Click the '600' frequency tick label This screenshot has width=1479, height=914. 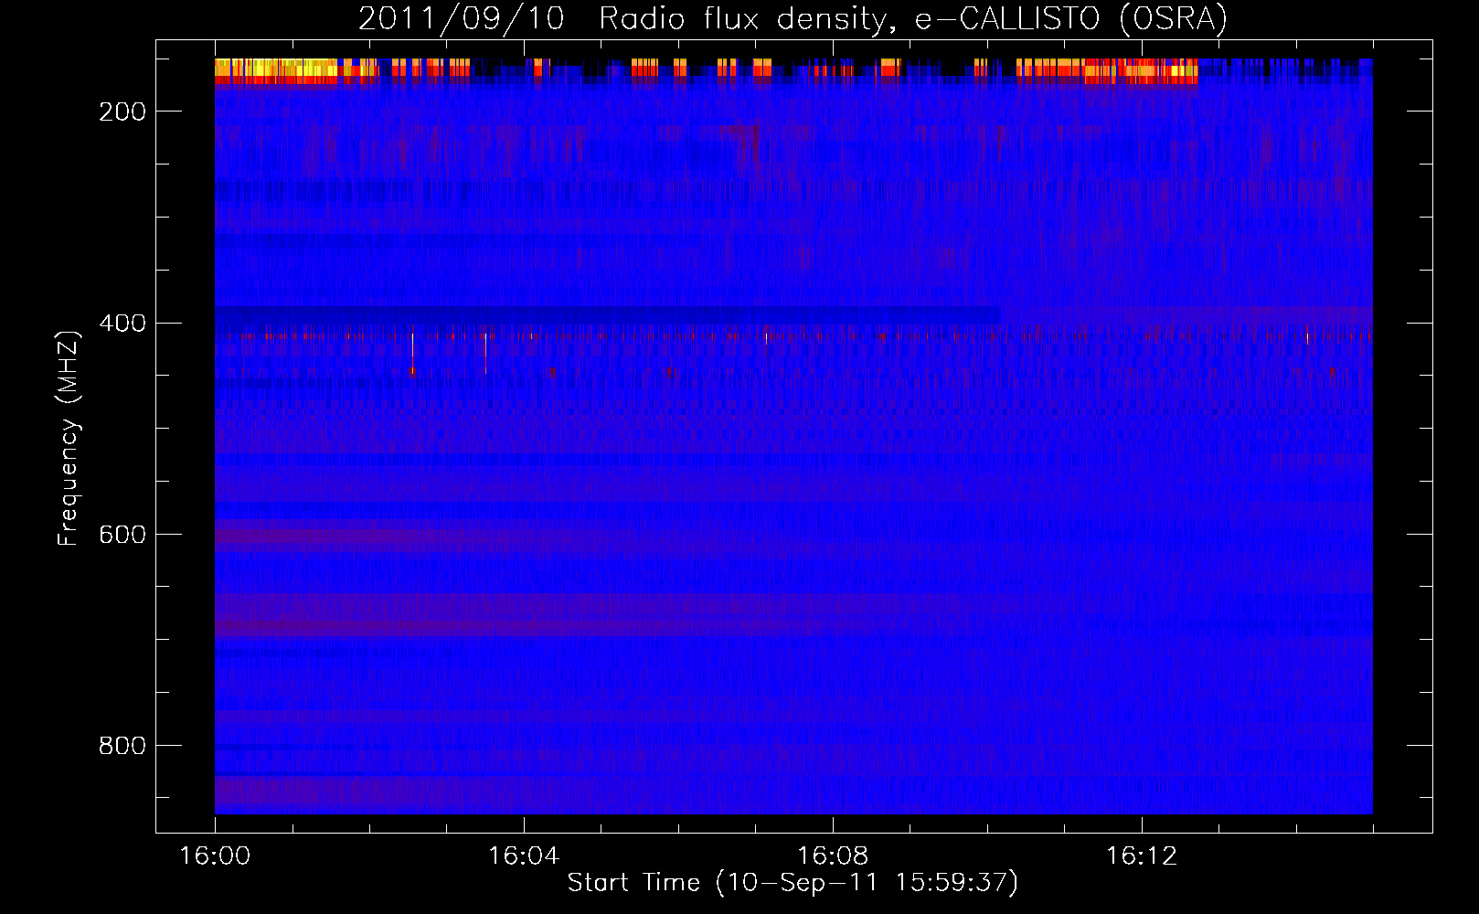[x=122, y=535]
